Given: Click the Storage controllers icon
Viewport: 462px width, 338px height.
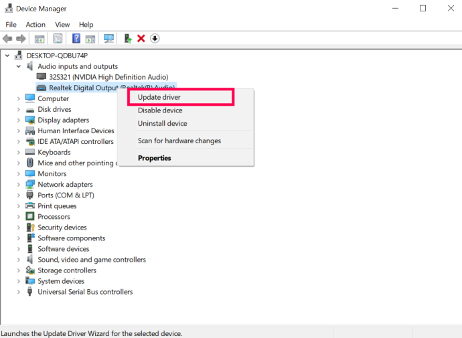Looking at the screenshot, I should [30, 270].
